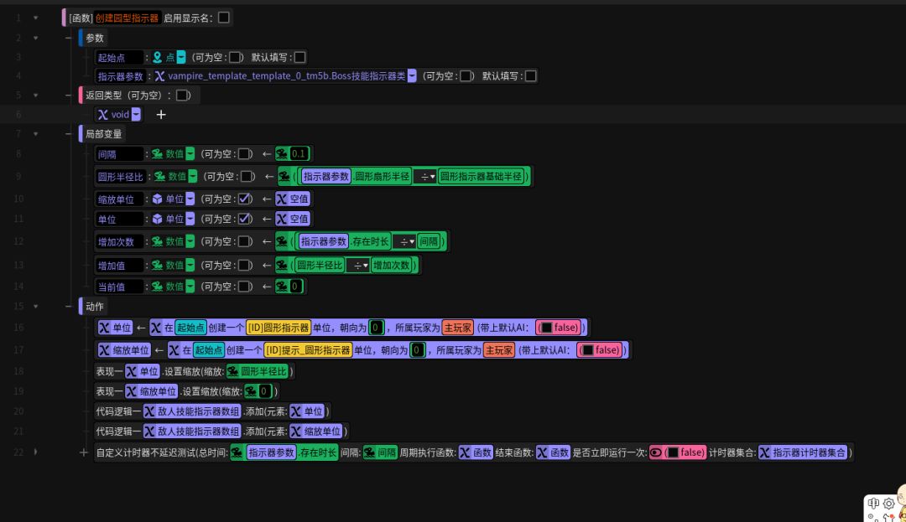The width and height of the screenshot is (906, 522).
Task: Click the minus icon beside 局部变量 section
Action: click(68, 134)
